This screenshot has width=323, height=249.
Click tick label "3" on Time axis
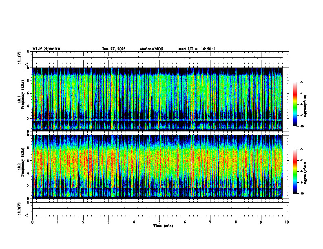click(108, 222)
